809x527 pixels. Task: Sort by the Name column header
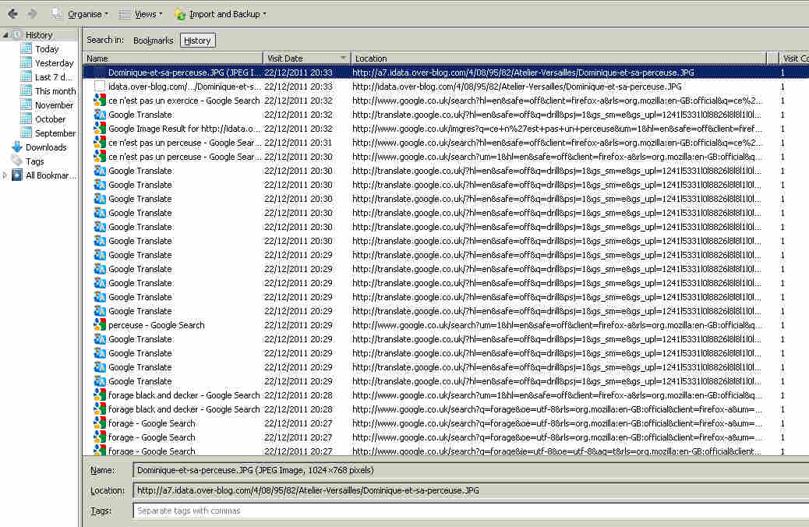(x=173, y=58)
